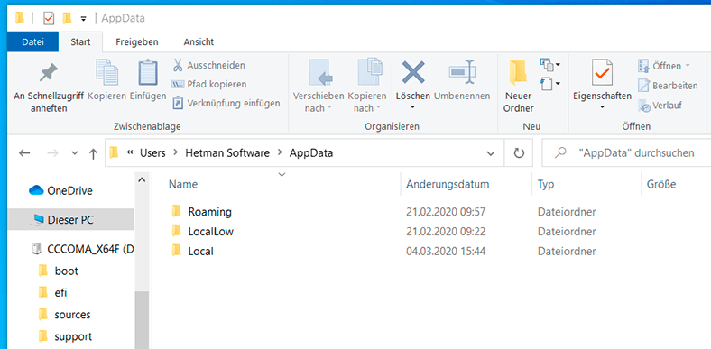Click Hetman Software in the breadcrumb
711x349 pixels.
(227, 152)
